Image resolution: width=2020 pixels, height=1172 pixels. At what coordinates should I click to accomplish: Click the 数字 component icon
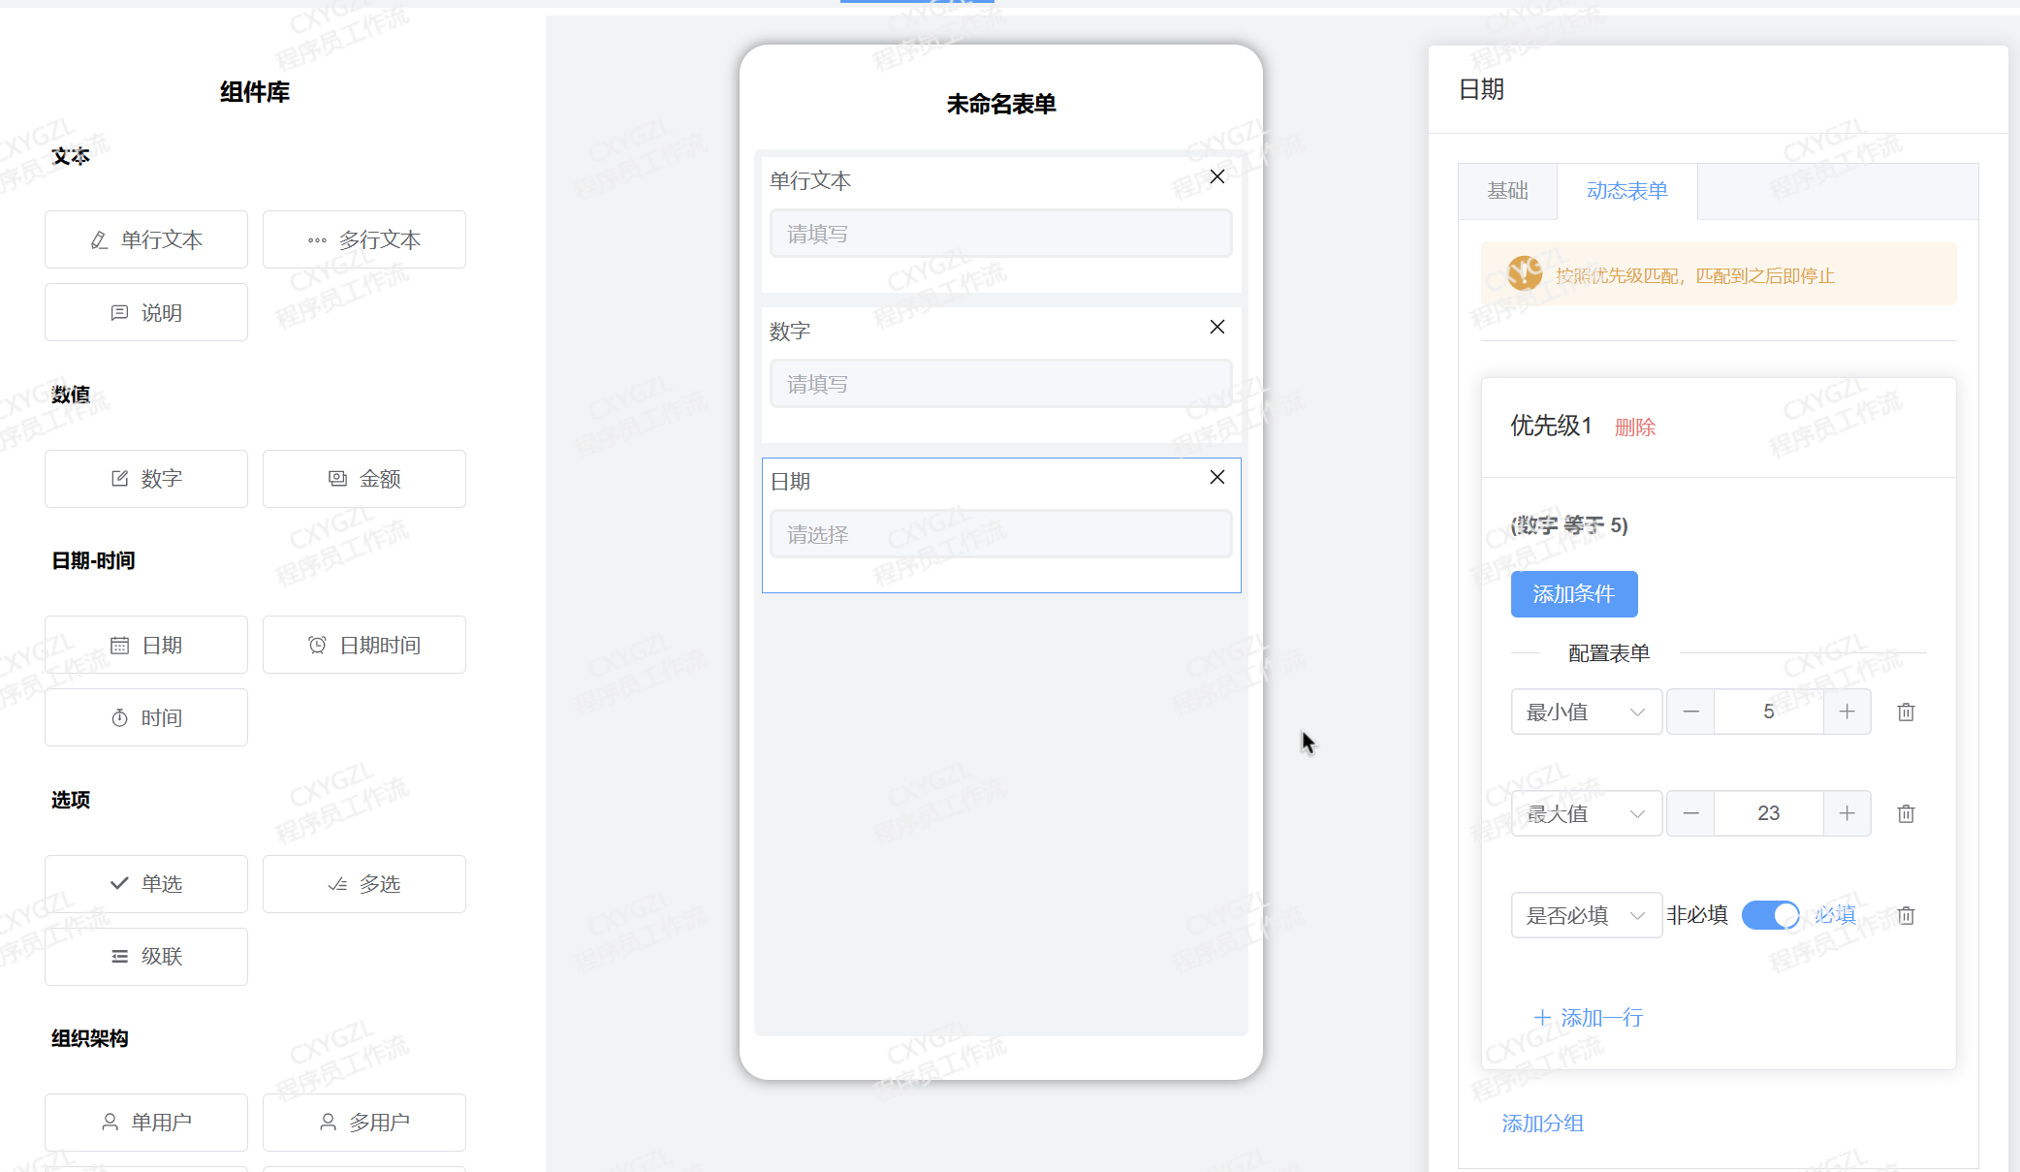click(x=146, y=477)
